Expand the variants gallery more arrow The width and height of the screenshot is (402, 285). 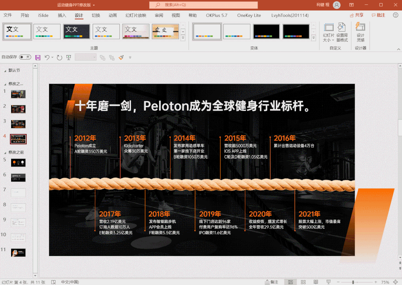click(x=313, y=38)
